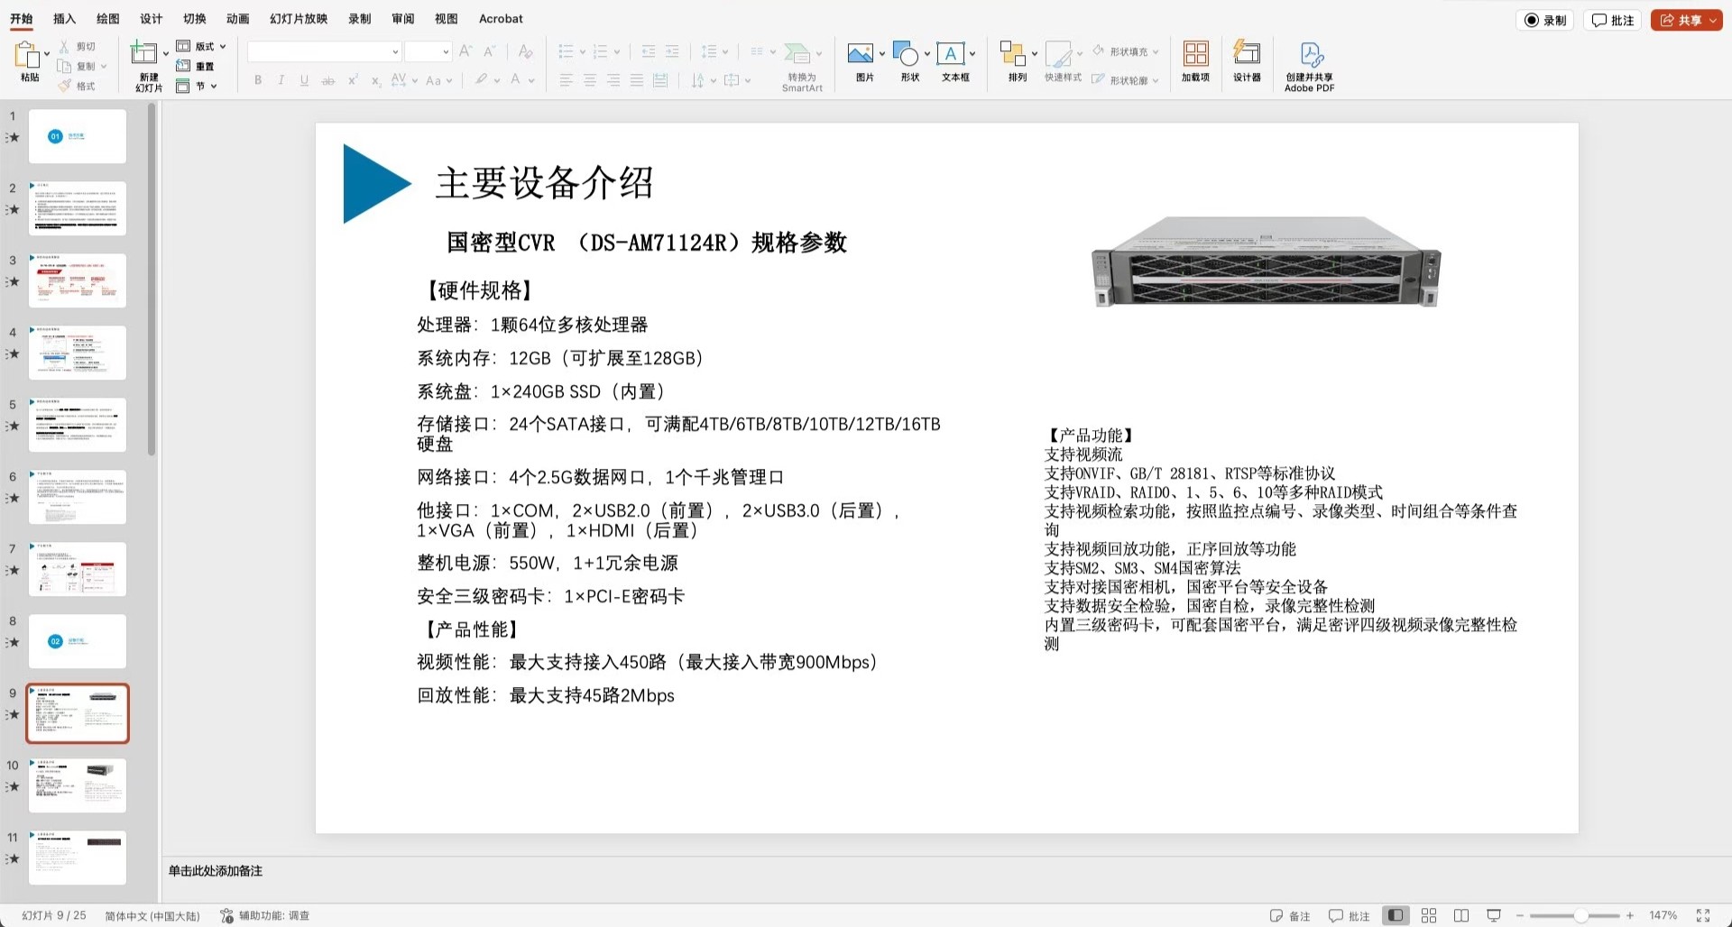This screenshot has width=1732, height=927.
Task: Click the language 简体中文 (中国大陆) indicator
Action: tap(152, 915)
